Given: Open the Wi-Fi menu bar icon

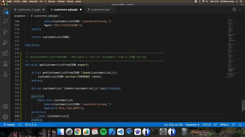Looking at the screenshot, I should [x=203, y=2].
